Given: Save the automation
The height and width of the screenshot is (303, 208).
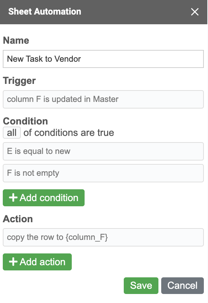Looking at the screenshot, I should tap(141, 285).
